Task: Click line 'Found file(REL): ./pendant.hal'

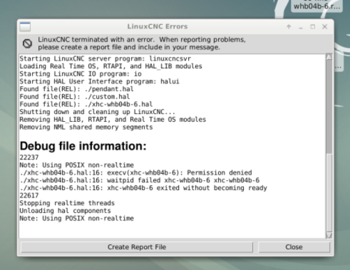Action: tap(77, 89)
